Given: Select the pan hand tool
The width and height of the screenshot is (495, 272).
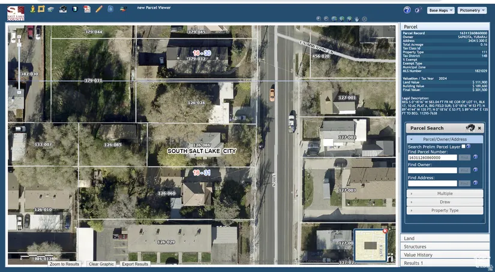Looking at the screenshot, I should [357, 19].
